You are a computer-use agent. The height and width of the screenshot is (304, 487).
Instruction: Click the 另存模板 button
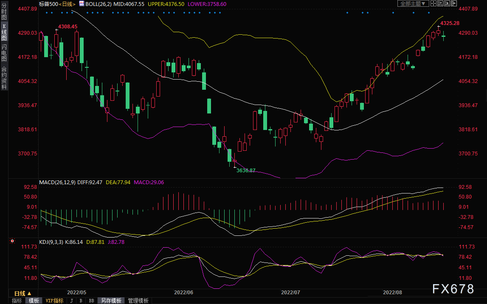[111, 301]
